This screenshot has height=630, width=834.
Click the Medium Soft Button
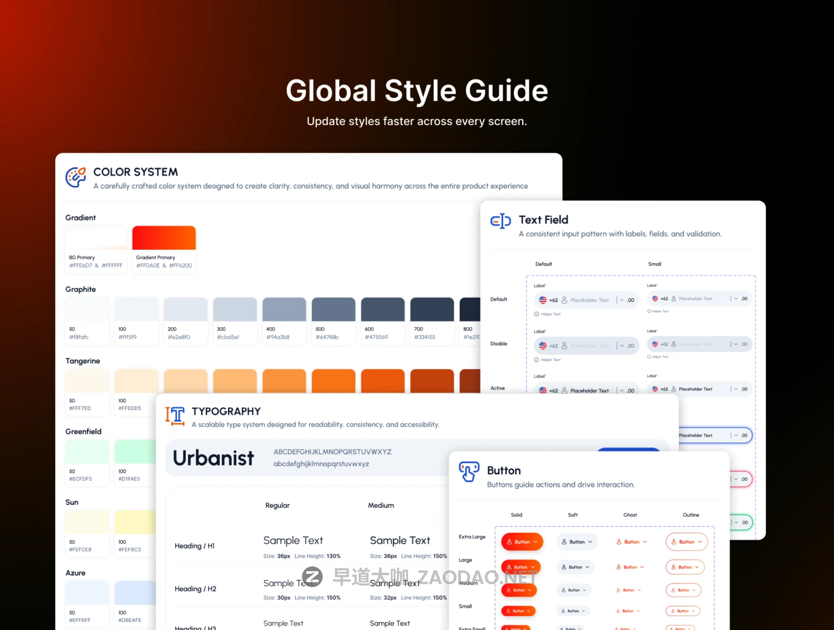coord(574,590)
